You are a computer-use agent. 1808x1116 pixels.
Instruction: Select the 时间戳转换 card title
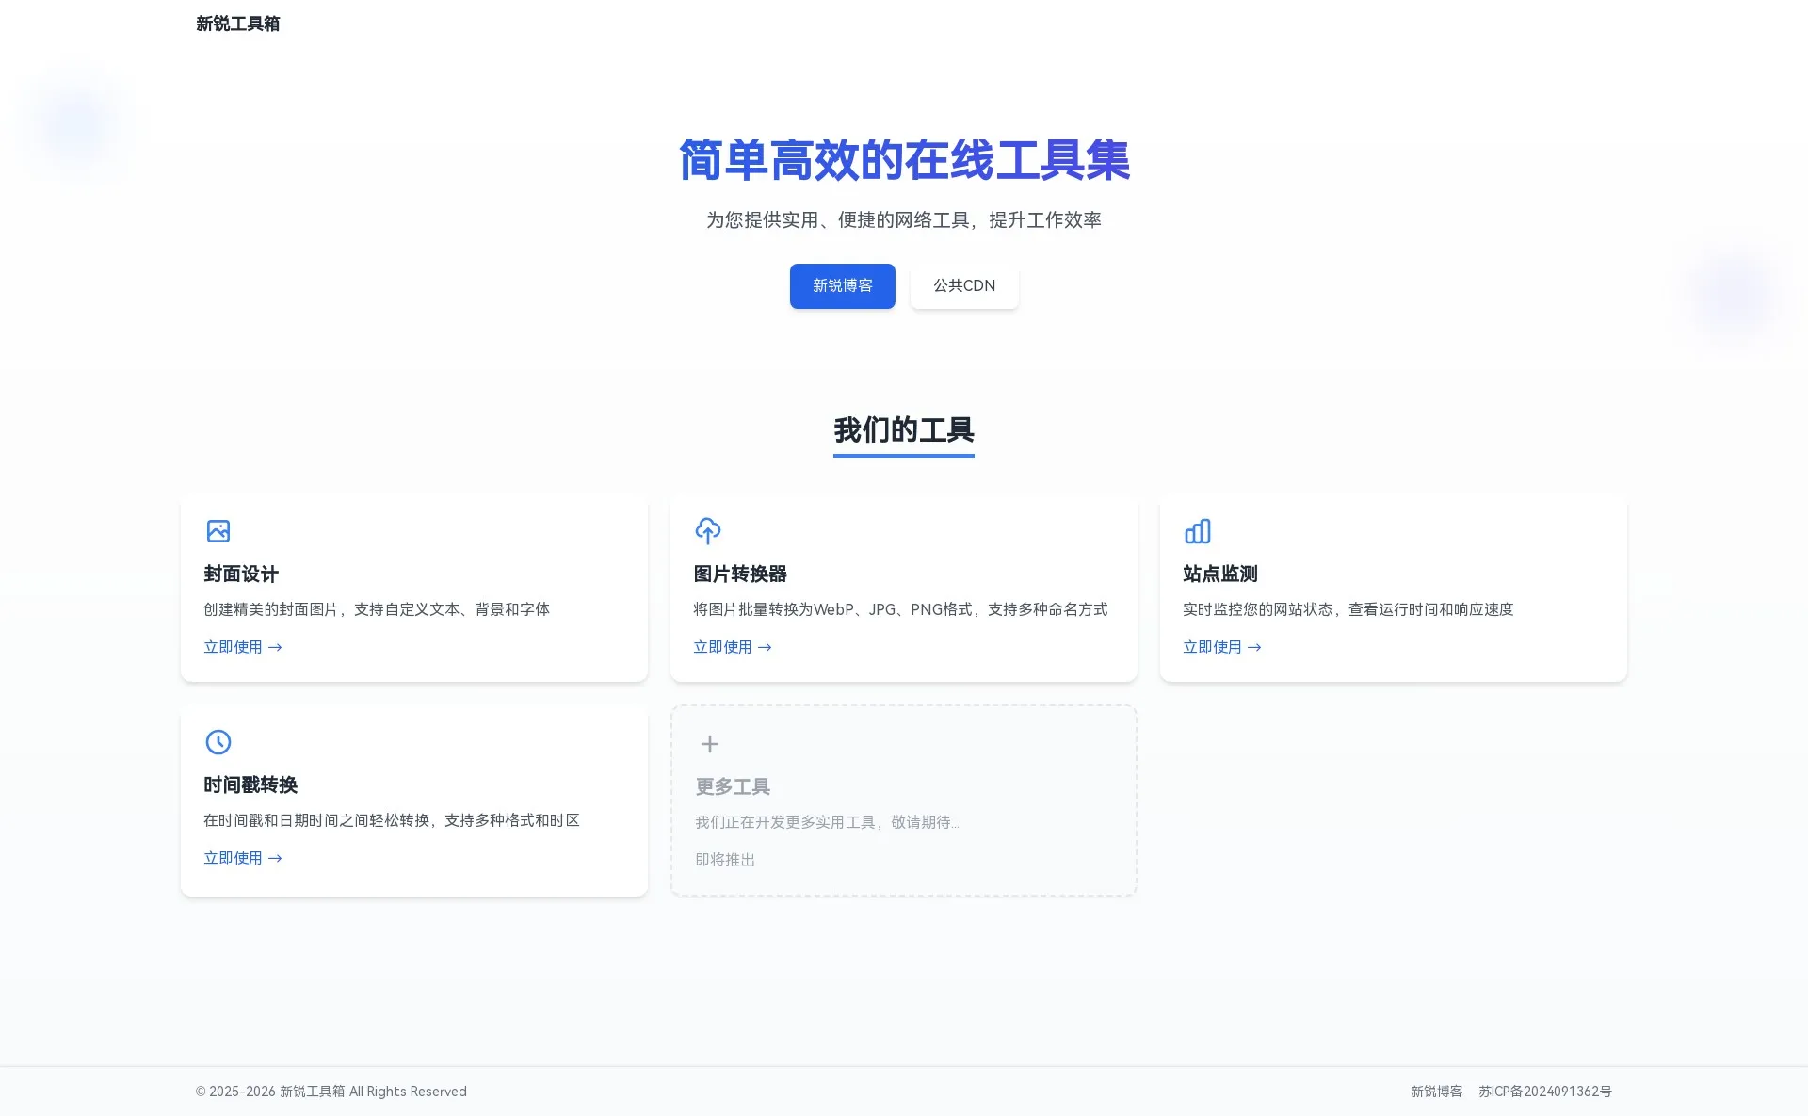(250, 785)
